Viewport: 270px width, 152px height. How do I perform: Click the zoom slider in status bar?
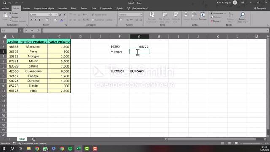click(x=251, y=143)
